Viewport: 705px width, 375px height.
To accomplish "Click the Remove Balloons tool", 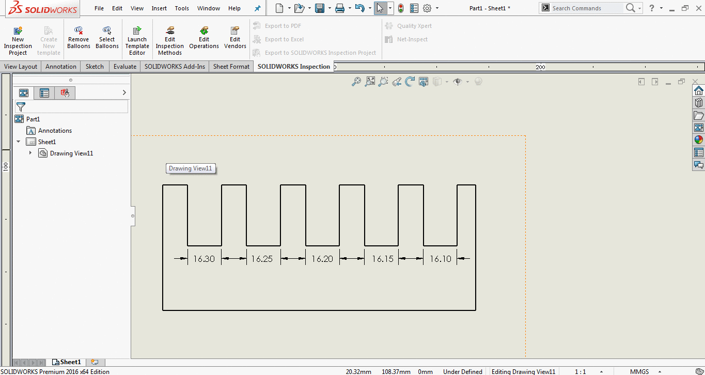I will (79, 31).
